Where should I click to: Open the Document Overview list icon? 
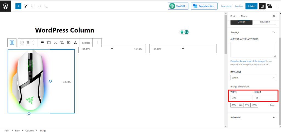point(46,6)
